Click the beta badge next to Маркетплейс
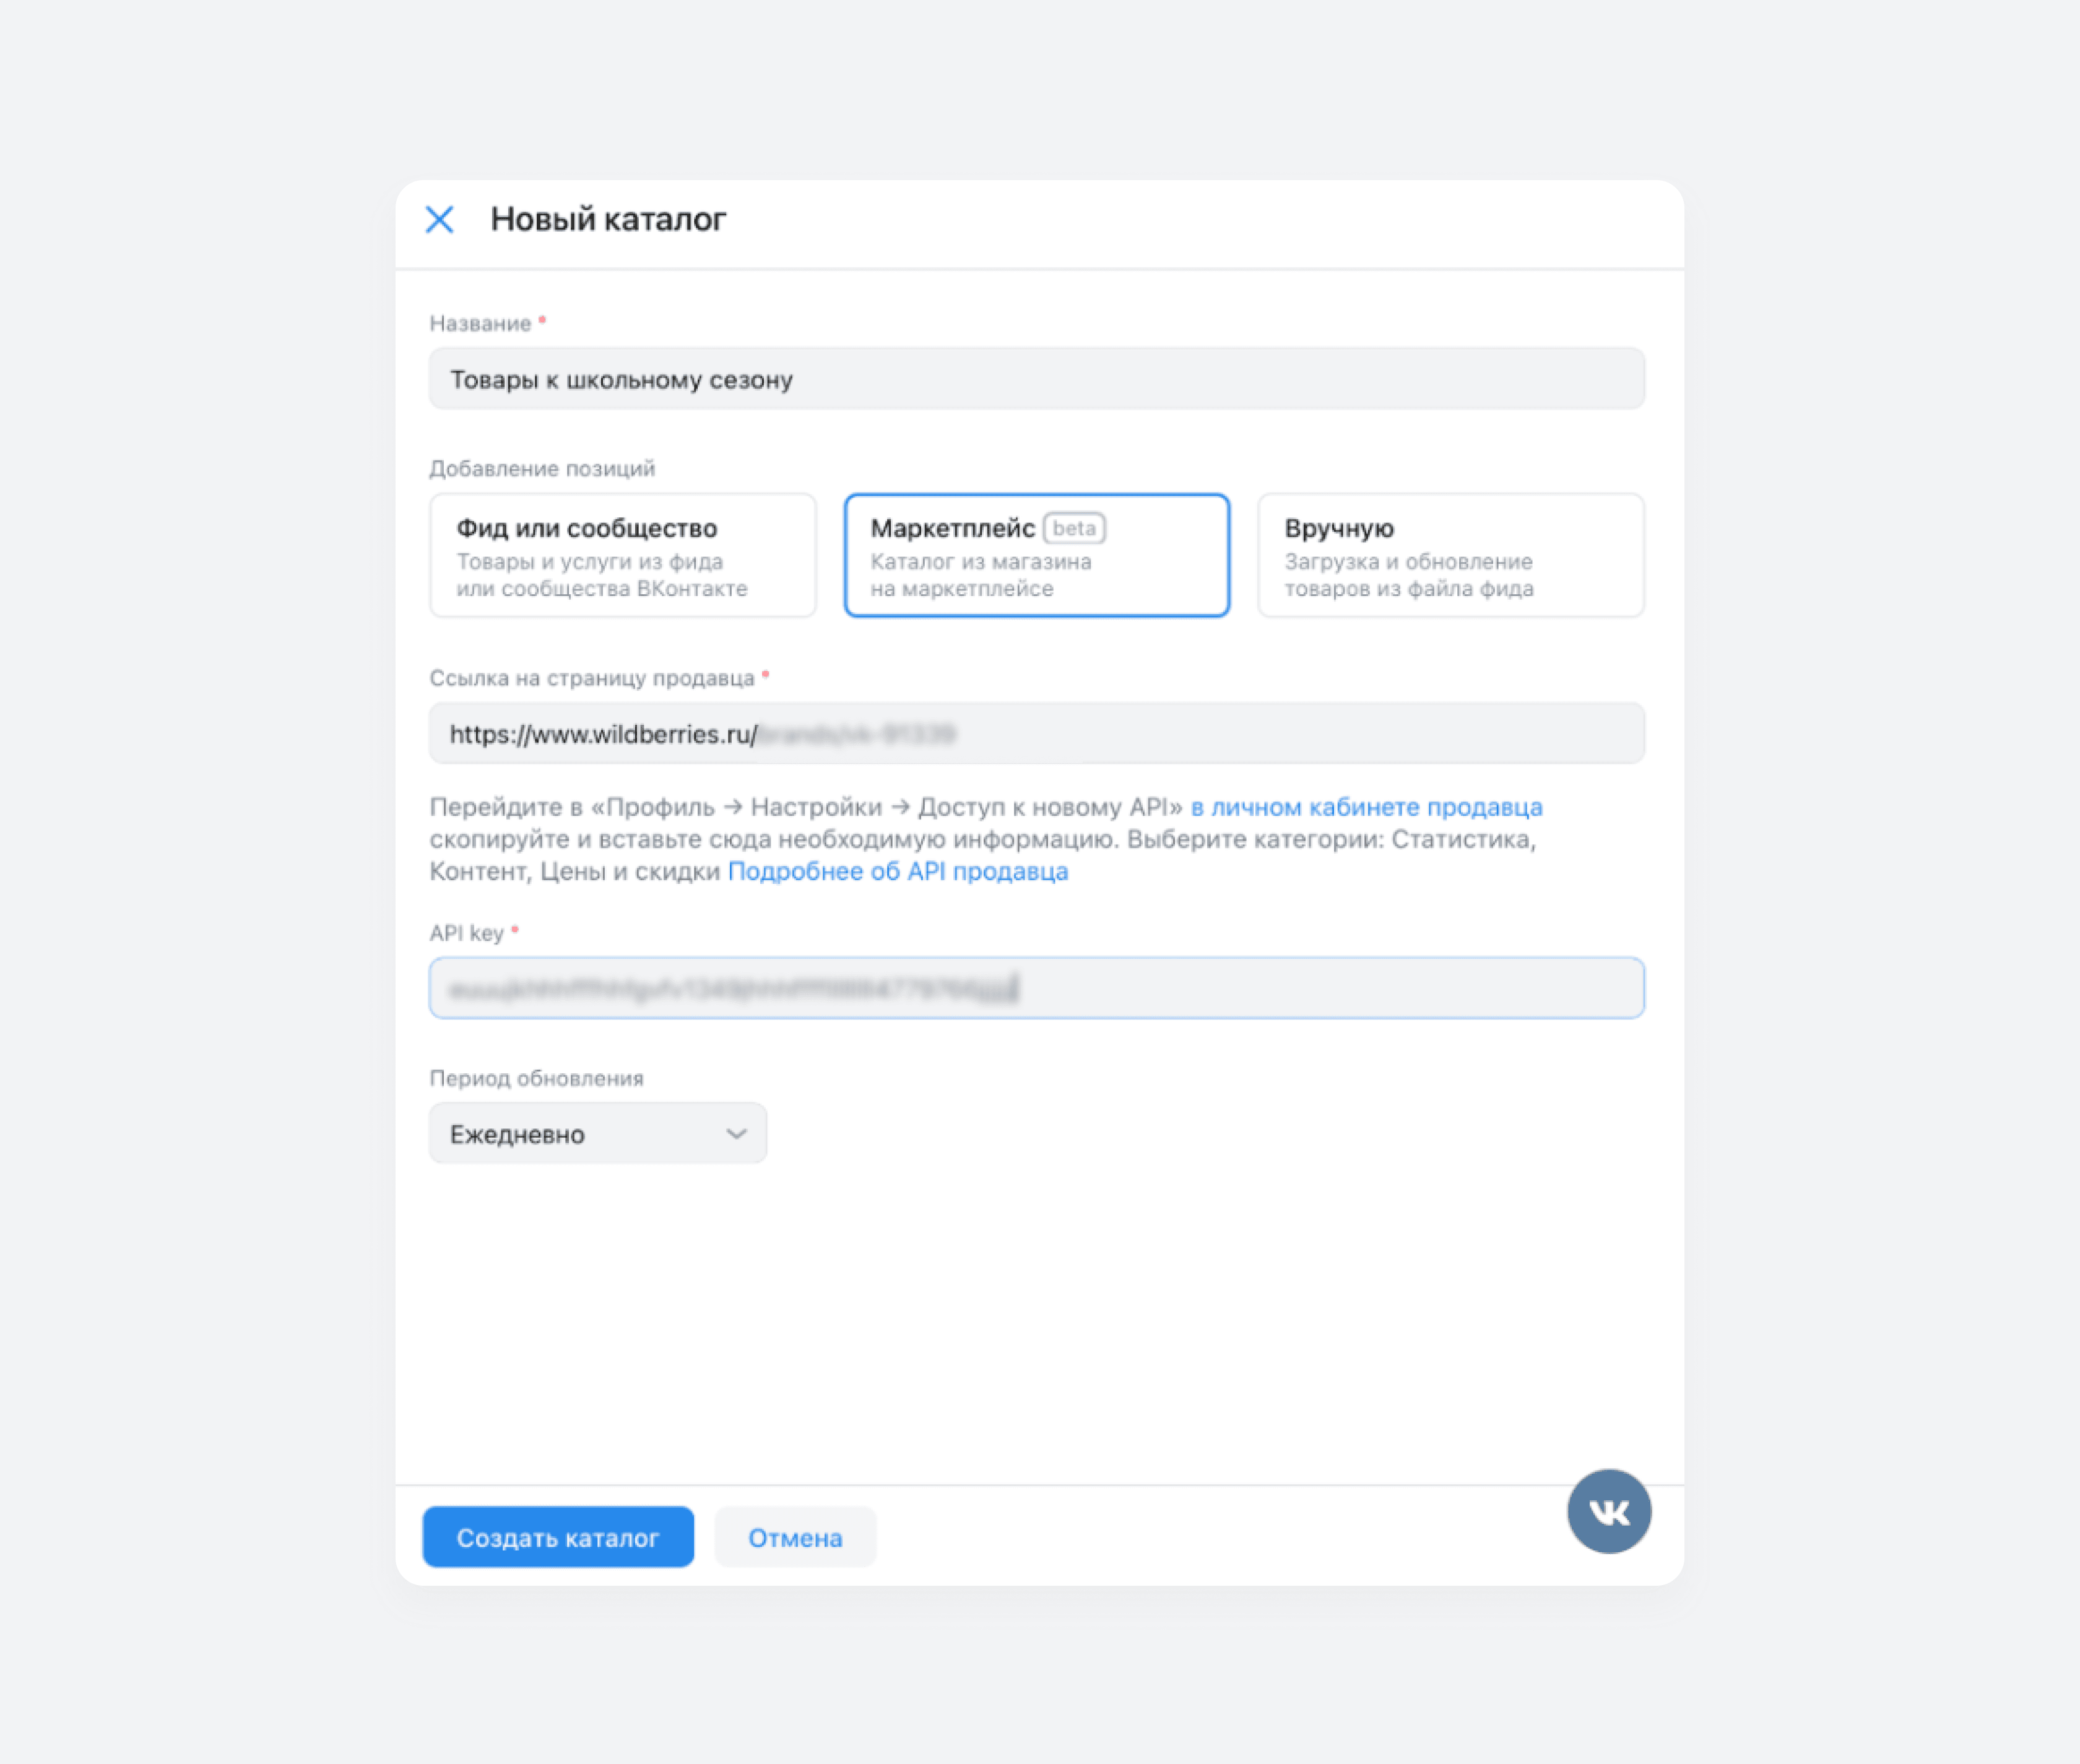 click(x=1074, y=528)
